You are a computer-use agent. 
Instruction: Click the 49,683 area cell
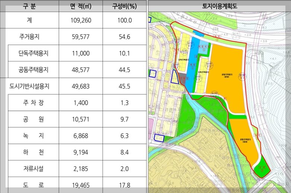coord(81,86)
